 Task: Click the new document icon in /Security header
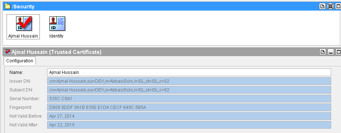coord(322,6)
